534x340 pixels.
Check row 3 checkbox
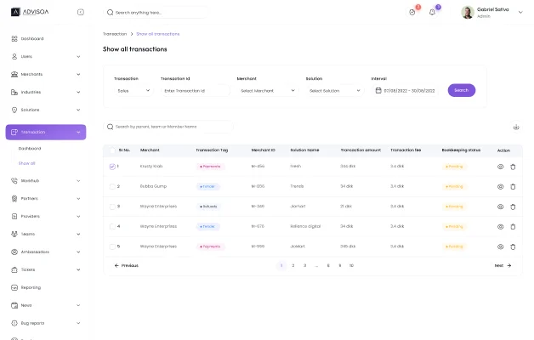112,207
